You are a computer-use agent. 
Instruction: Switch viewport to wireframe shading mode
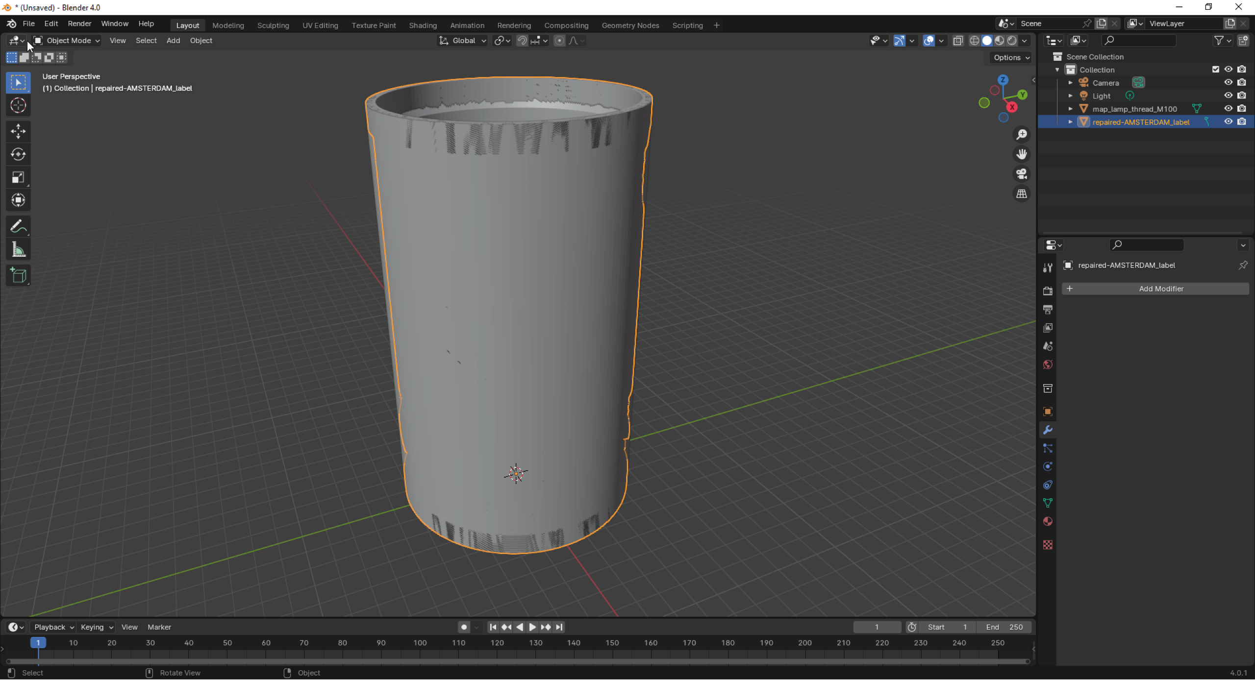click(975, 41)
